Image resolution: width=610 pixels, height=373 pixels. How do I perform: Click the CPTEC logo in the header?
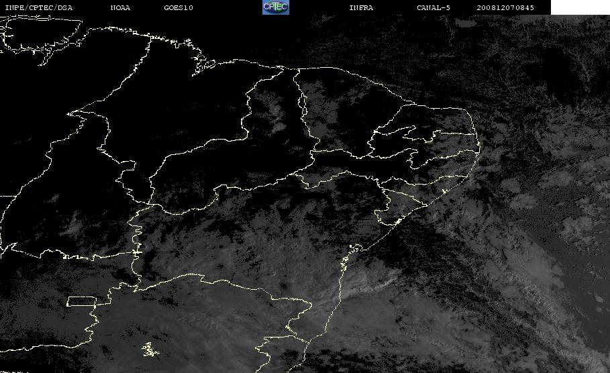[276, 7]
